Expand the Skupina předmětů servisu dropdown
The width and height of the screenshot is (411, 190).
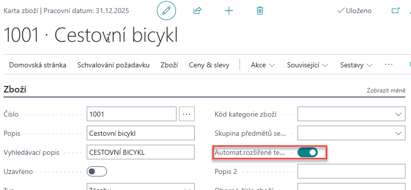(x=398, y=133)
